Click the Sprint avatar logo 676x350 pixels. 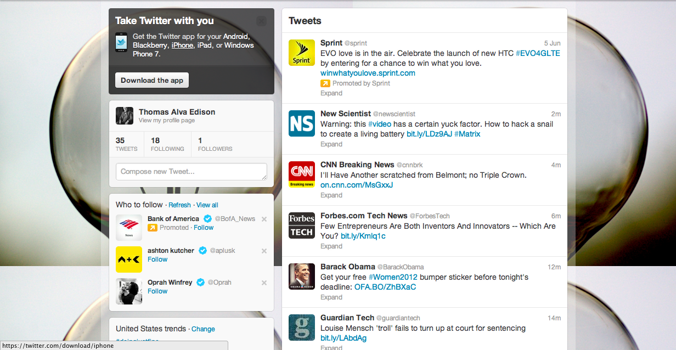pyautogui.click(x=302, y=53)
